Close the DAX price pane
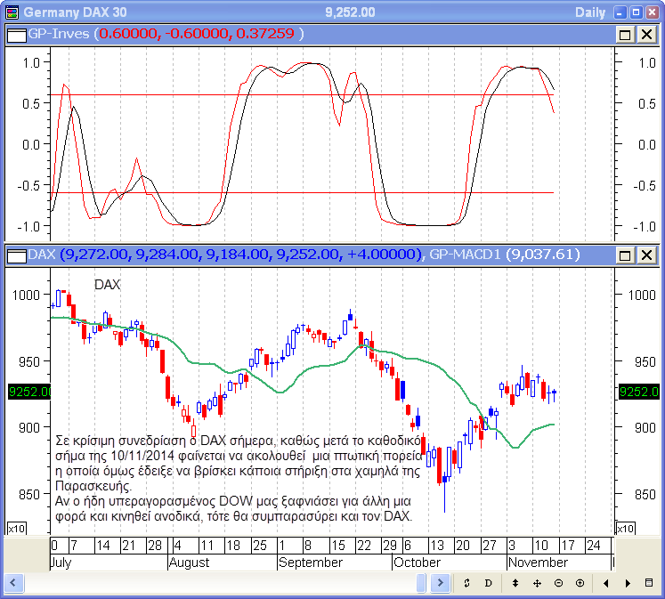 click(x=646, y=255)
